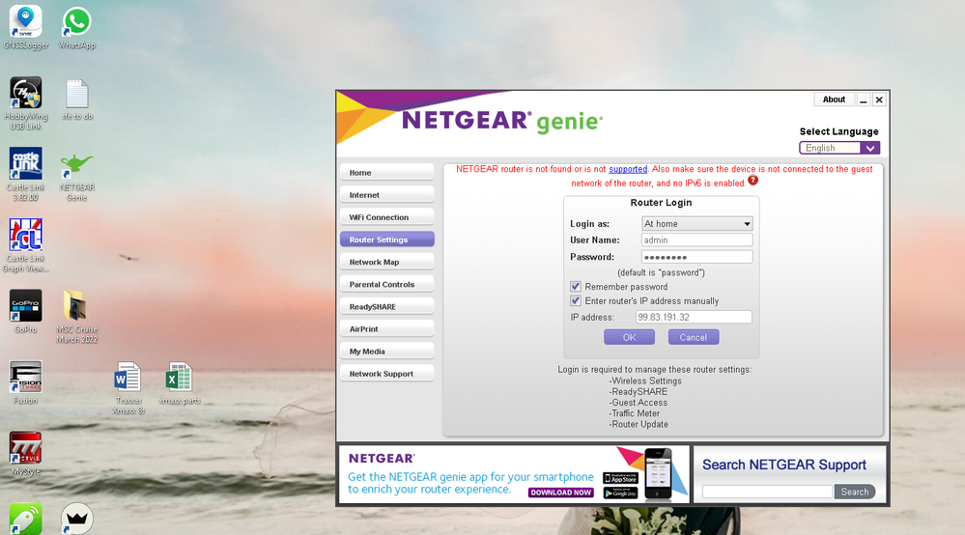This screenshot has height=535, width=965.
Task: Launch Castle Link Graph Viewer icon
Action: [26, 245]
